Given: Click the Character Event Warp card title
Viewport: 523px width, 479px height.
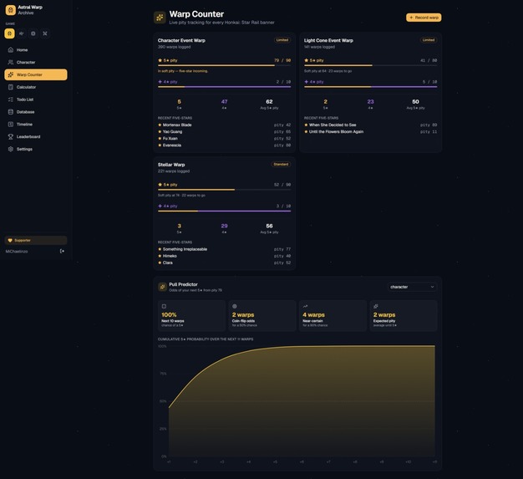Looking at the screenshot, I should [x=181, y=40].
